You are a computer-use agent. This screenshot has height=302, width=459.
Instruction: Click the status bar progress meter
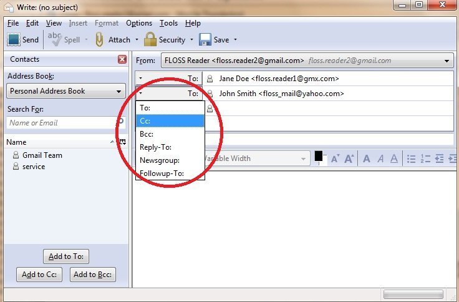click(x=413, y=294)
